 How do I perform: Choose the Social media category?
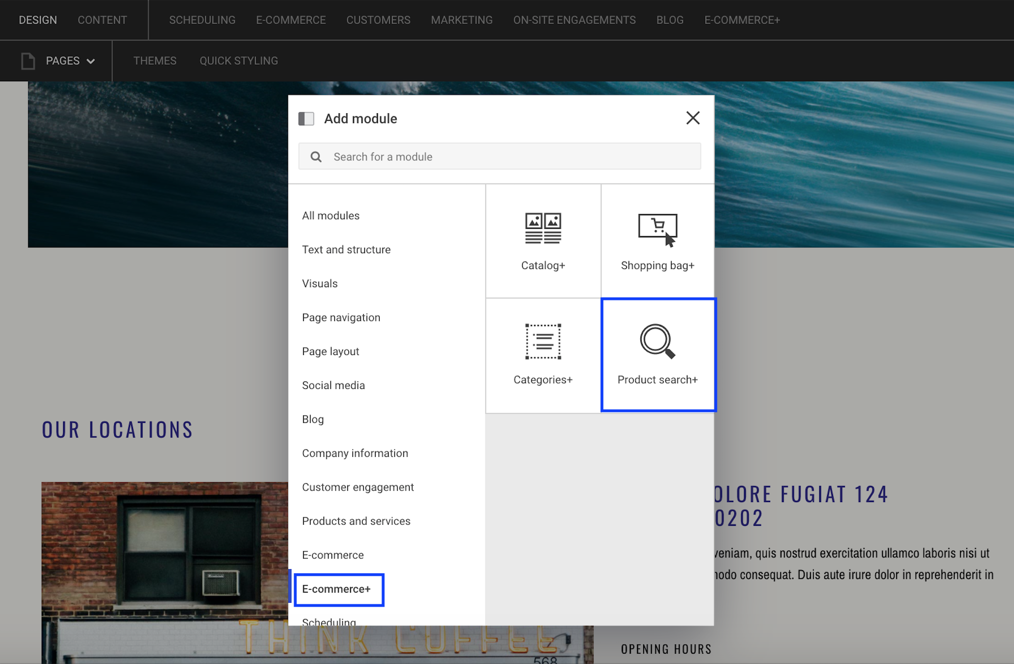click(x=333, y=385)
